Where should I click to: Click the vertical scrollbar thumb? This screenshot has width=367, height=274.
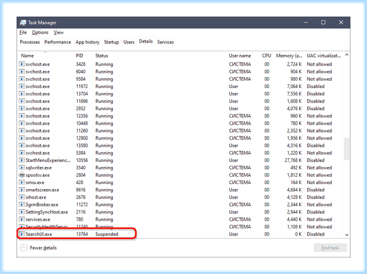point(346,149)
